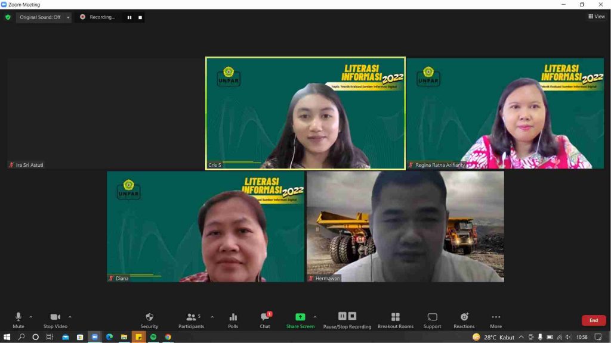Expand video options arrow beside Stop Video
The height and width of the screenshot is (343, 611).
point(70,317)
